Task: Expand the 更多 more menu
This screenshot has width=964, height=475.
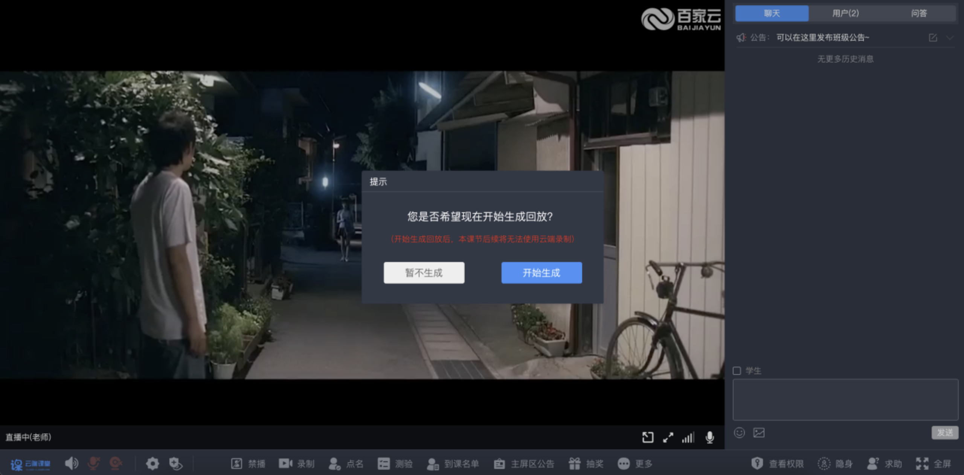Action: pyautogui.click(x=635, y=464)
